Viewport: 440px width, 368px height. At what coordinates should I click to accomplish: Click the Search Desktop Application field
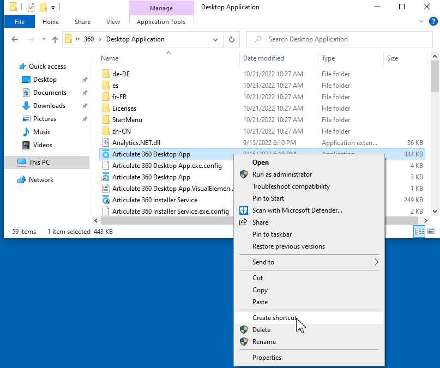click(x=340, y=39)
